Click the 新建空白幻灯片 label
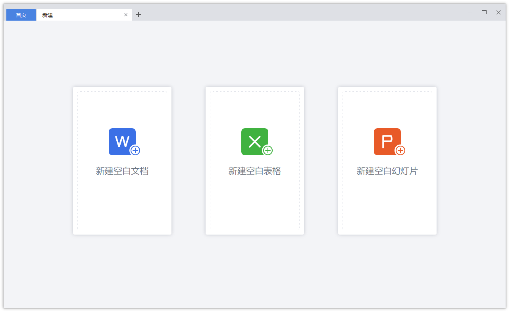This screenshot has height=312, width=510. pos(387,171)
